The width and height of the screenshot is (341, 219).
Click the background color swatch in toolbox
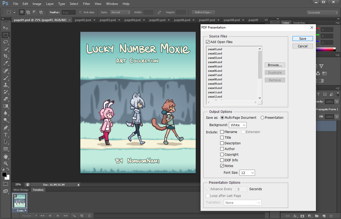(x=8, y=178)
